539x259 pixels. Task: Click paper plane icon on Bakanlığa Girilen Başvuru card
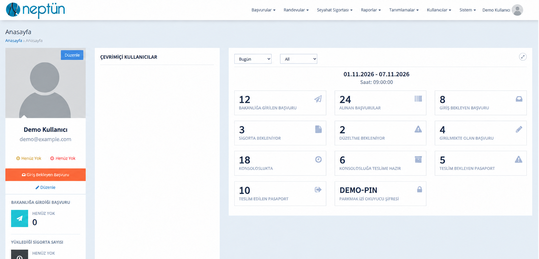[318, 99]
